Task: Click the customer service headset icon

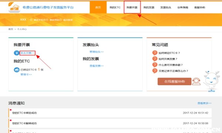Action: 196,81
